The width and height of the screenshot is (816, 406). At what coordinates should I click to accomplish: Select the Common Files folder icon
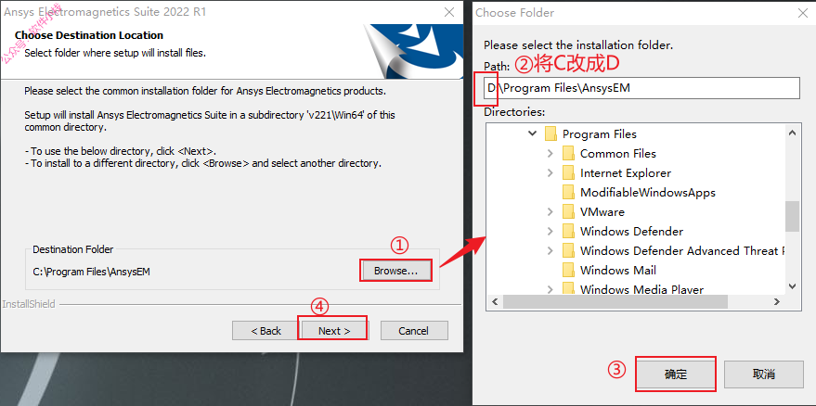click(568, 153)
